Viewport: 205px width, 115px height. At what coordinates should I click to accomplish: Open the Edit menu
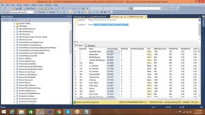click(x=7, y=5)
